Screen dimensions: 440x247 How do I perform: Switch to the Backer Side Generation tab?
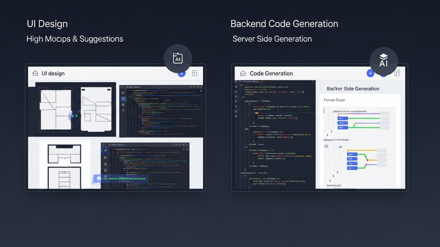[352, 89]
